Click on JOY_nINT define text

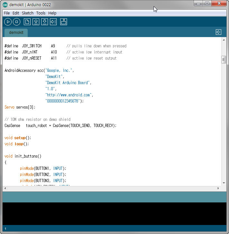coord(30,52)
